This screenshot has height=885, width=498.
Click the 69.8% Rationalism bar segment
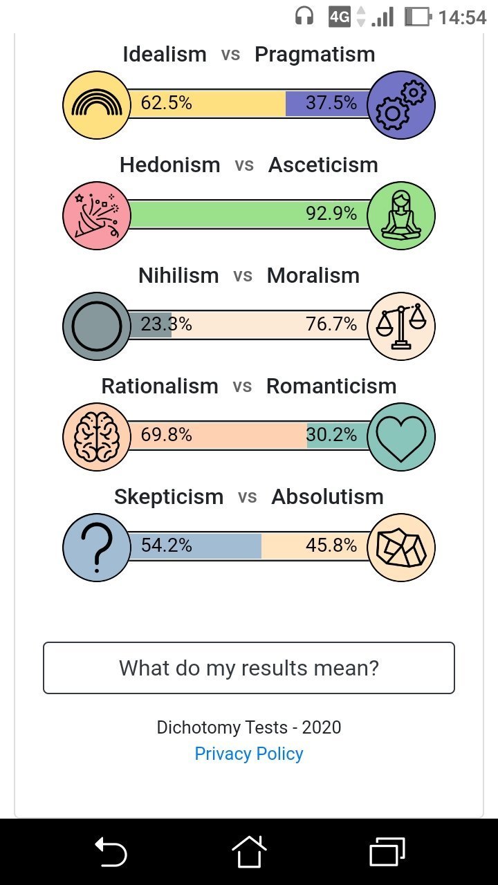218,436
